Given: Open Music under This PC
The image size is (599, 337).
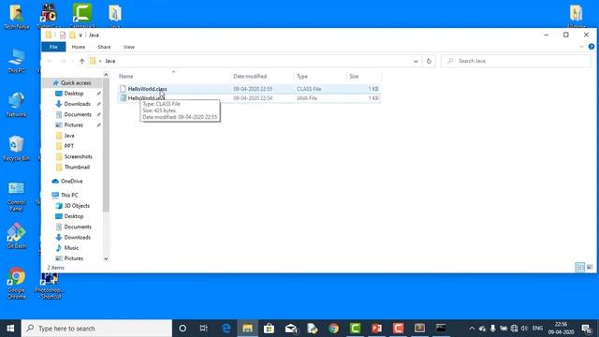Looking at the screenshot, I should pyautogui.click(x=71, y=248).
